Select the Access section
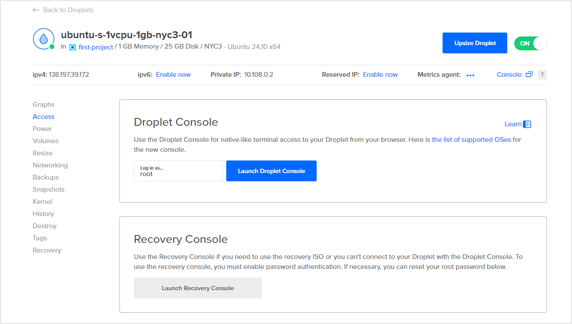Viewport: 572px width, 324px height. point(43,117)
